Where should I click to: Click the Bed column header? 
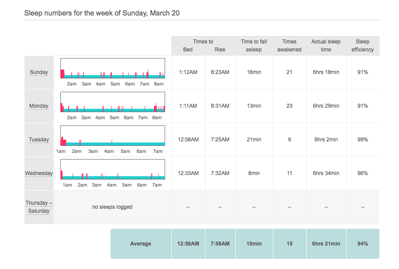[x=188, y=50]
